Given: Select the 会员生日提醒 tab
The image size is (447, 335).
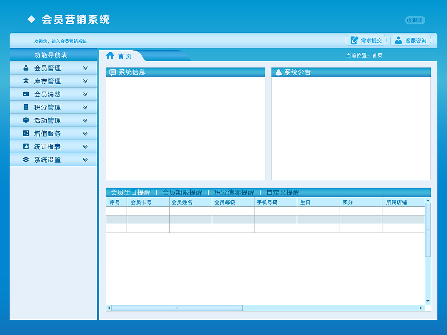Looking at the screenshot, I should click(x=131, y=192).
